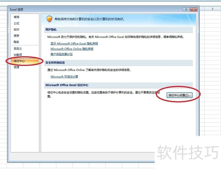Click the help question mark button
The image size is (221, 169).
tap(186, 9)
